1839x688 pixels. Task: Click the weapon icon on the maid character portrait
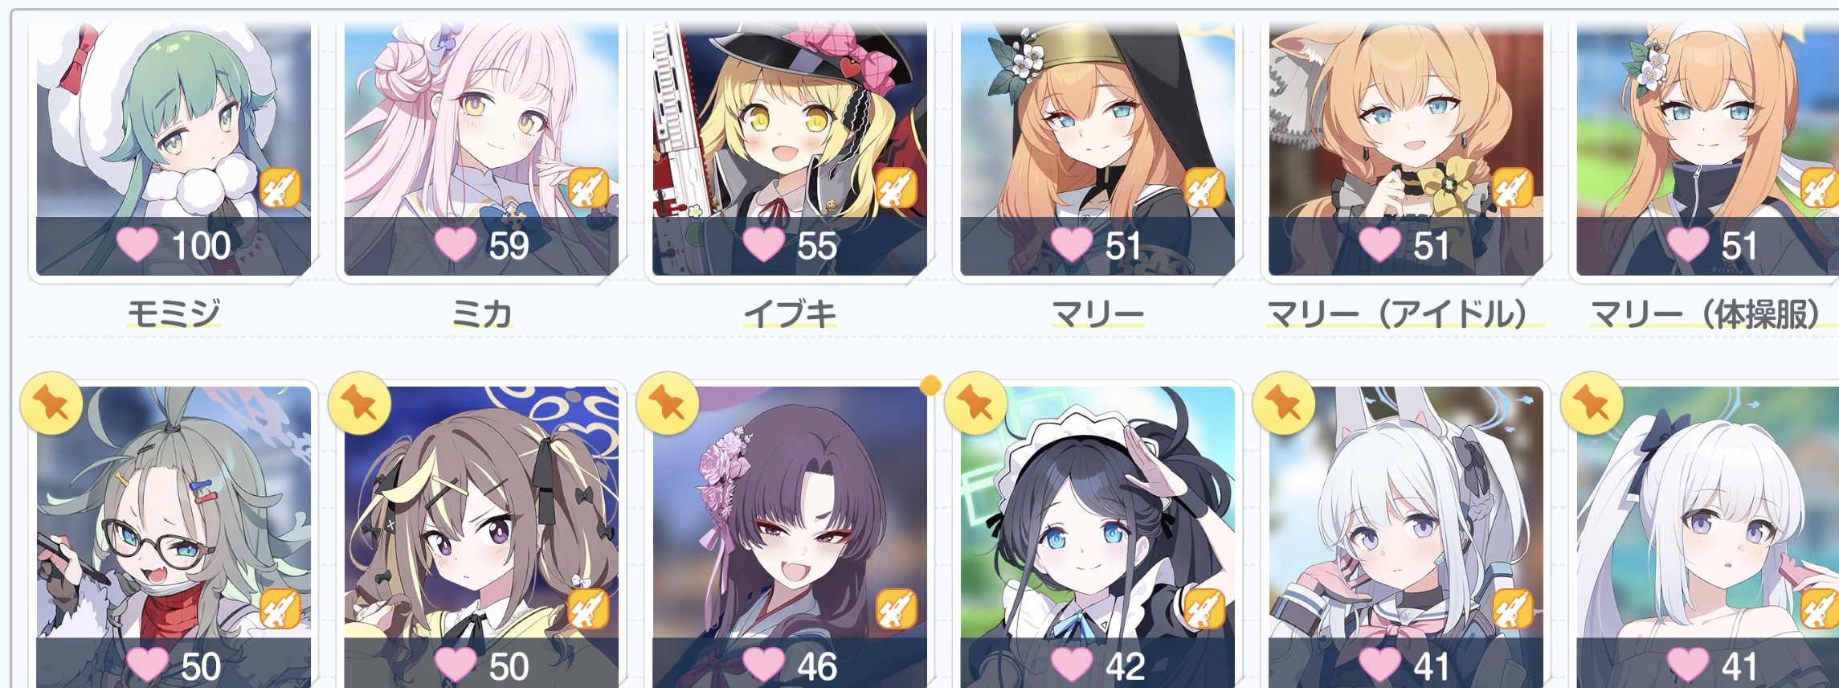tap(1204, 609)
